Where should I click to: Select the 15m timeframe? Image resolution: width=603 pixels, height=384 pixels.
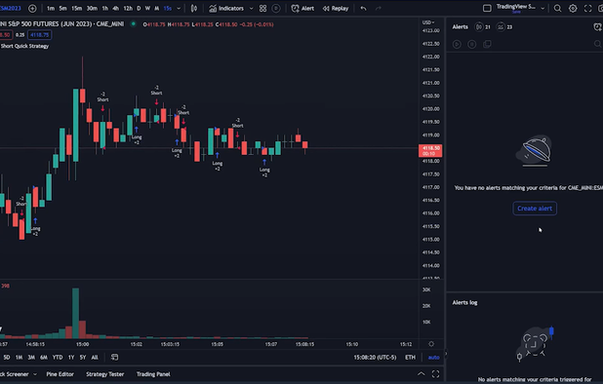click(x=76, y=8)
